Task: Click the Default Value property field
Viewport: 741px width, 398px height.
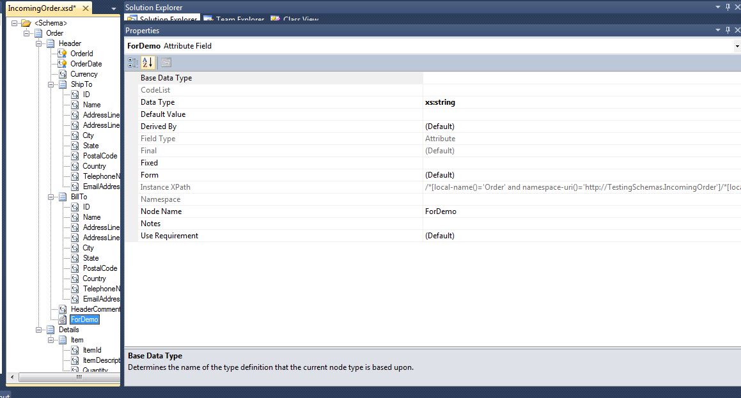Action: 582,114
